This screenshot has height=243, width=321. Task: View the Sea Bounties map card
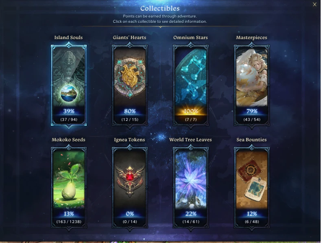pyautogui.click(x=251, y=188)
